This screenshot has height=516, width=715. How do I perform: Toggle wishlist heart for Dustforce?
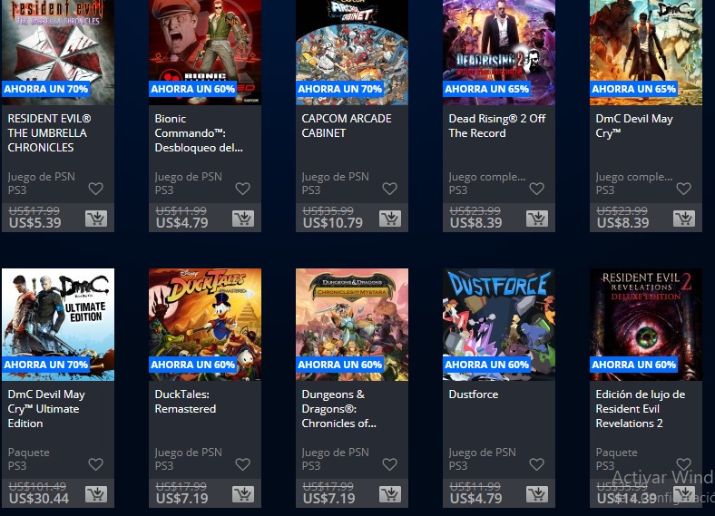click(537, 464)
